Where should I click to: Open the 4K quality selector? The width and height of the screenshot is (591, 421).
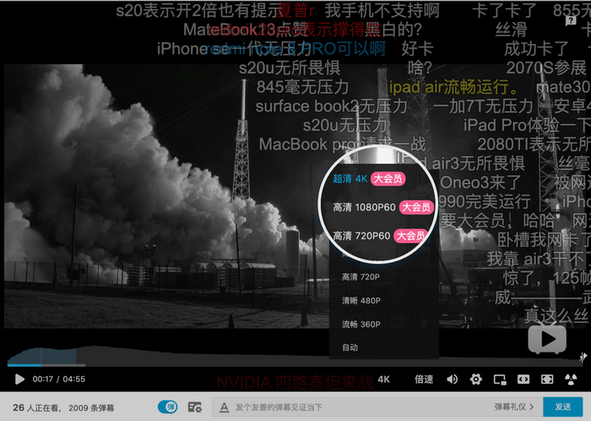click(x=383, y=379)
